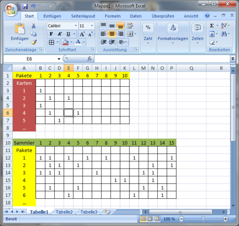The width and height of the screenshot is (239, 226).
Task: Switch to Page Layout view in status bar
Action: [x=150, y=219]
